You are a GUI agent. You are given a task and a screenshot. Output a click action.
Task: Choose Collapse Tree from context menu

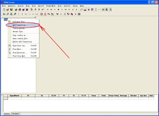[19, 22]
